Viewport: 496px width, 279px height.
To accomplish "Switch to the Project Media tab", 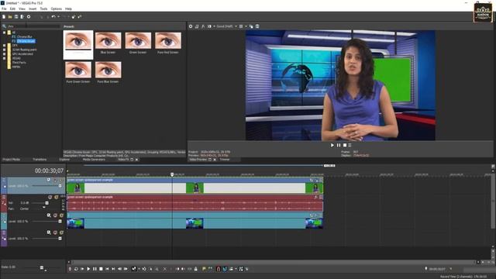I will (x=12, y=160).
